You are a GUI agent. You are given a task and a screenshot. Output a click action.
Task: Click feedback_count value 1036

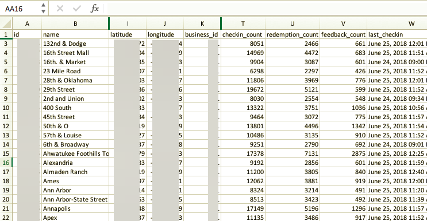pos(343,108)
